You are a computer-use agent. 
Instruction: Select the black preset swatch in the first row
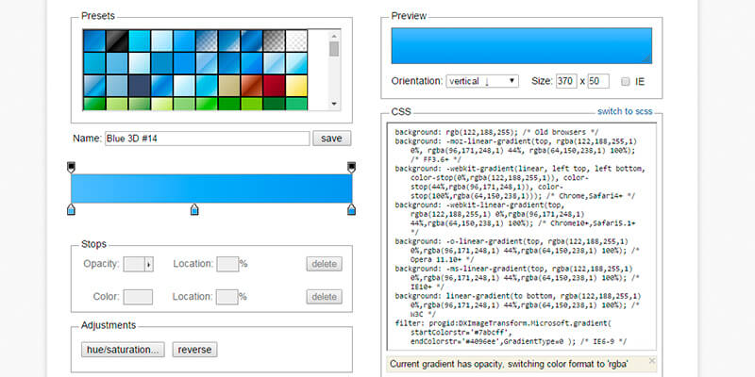click(x=116, y=40)
